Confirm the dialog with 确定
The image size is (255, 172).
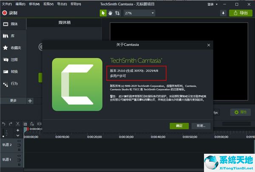(179, 126)
